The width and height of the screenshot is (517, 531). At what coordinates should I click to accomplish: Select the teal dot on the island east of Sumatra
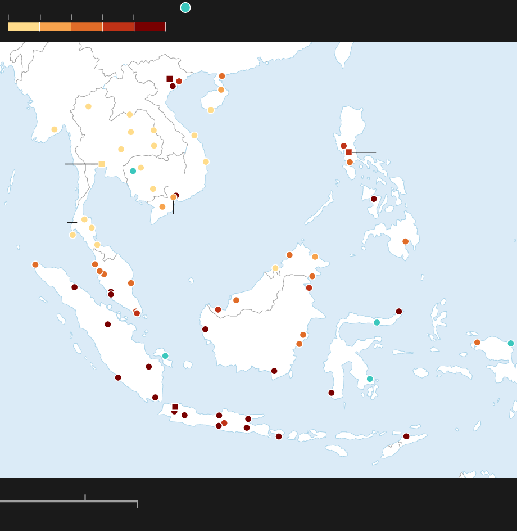click(x=165, y=356)
